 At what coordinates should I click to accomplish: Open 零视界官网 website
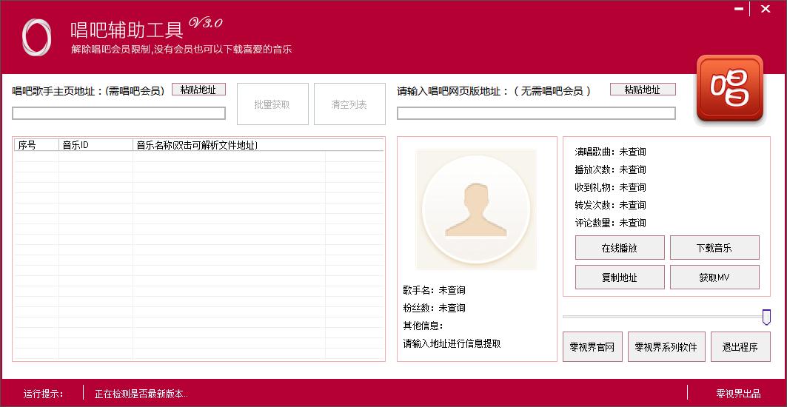point(592,347)
